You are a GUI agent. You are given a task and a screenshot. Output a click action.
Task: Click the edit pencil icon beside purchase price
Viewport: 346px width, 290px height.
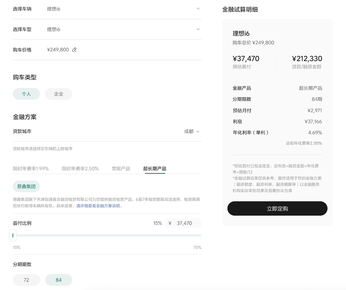74,50
